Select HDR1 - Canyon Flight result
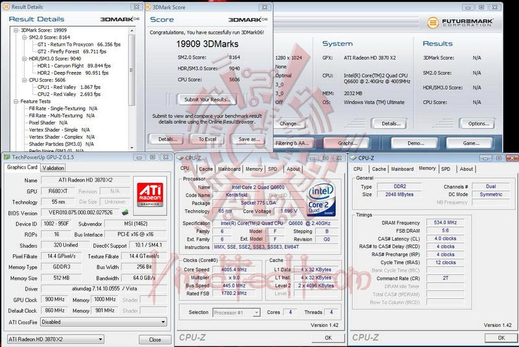Screen dimensions: 519x347 [x=74, y=66]
